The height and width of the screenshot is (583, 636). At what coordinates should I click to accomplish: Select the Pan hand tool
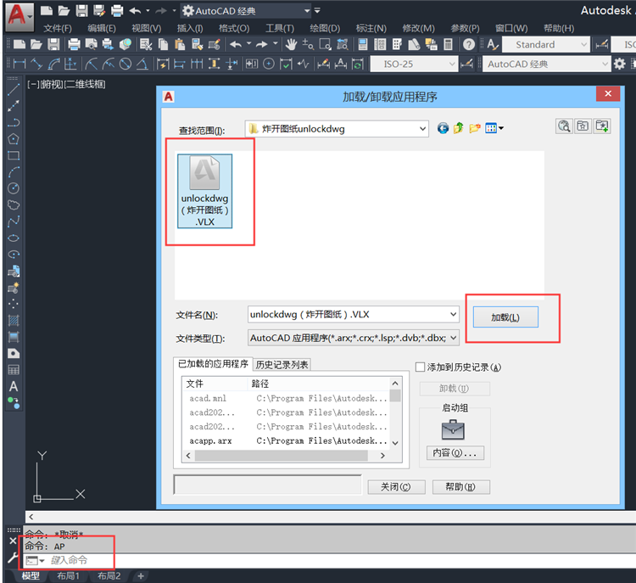pyautogui.click(x=290, y=44)
